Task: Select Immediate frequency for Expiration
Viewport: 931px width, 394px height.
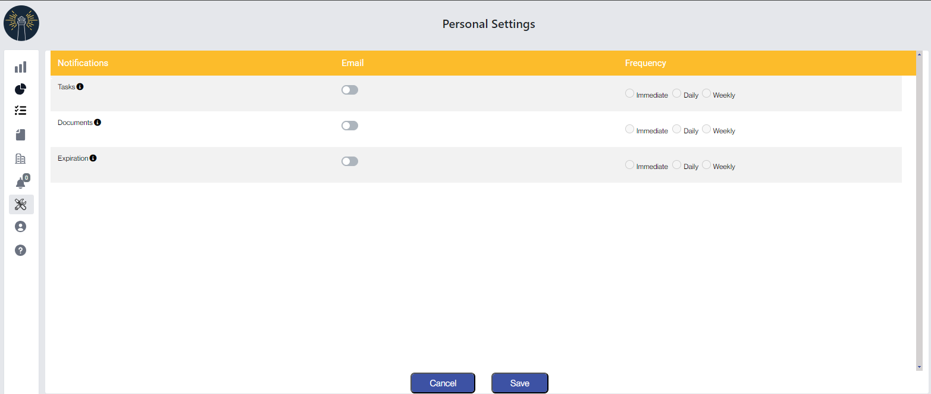Action: (629, 165)
